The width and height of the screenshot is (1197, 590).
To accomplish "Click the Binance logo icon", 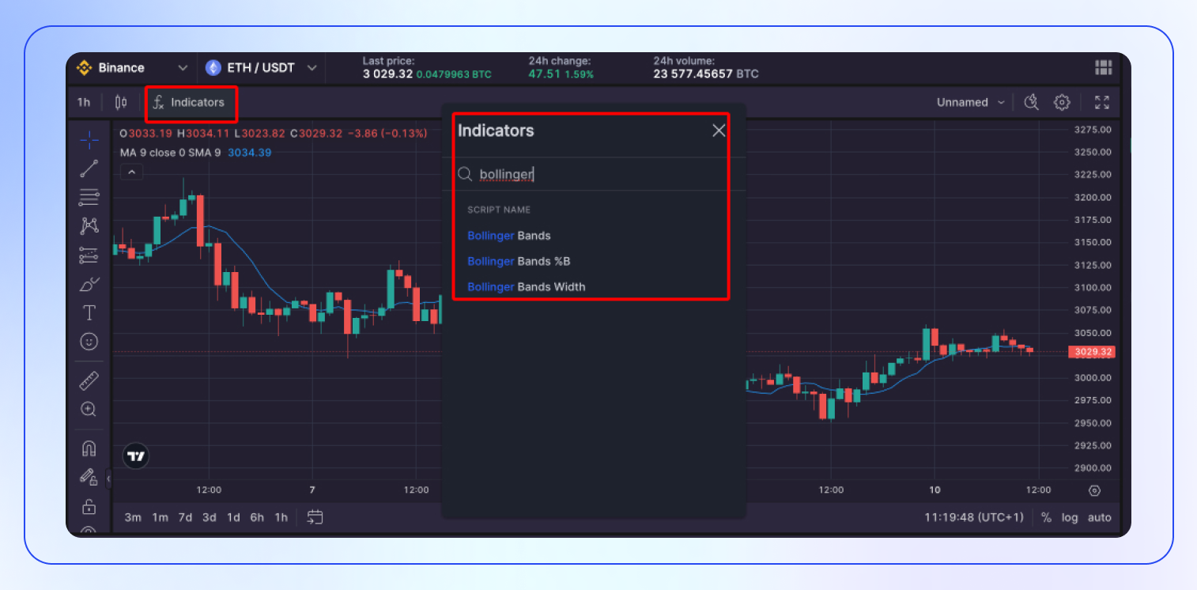I will tap(84, 68).
